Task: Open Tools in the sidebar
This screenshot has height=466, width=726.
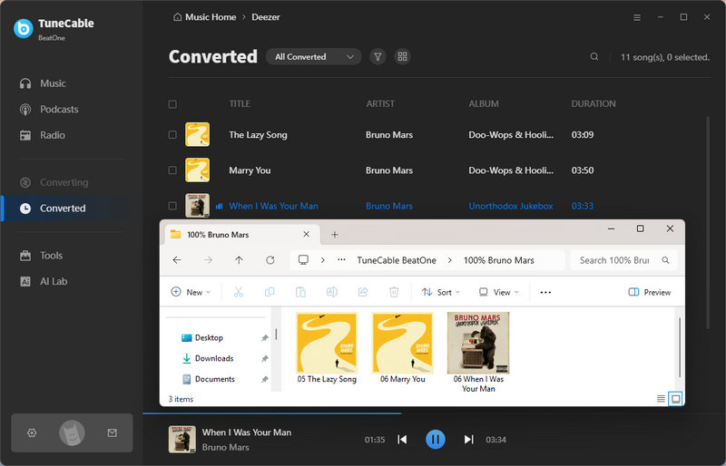Action: [41, 256]
